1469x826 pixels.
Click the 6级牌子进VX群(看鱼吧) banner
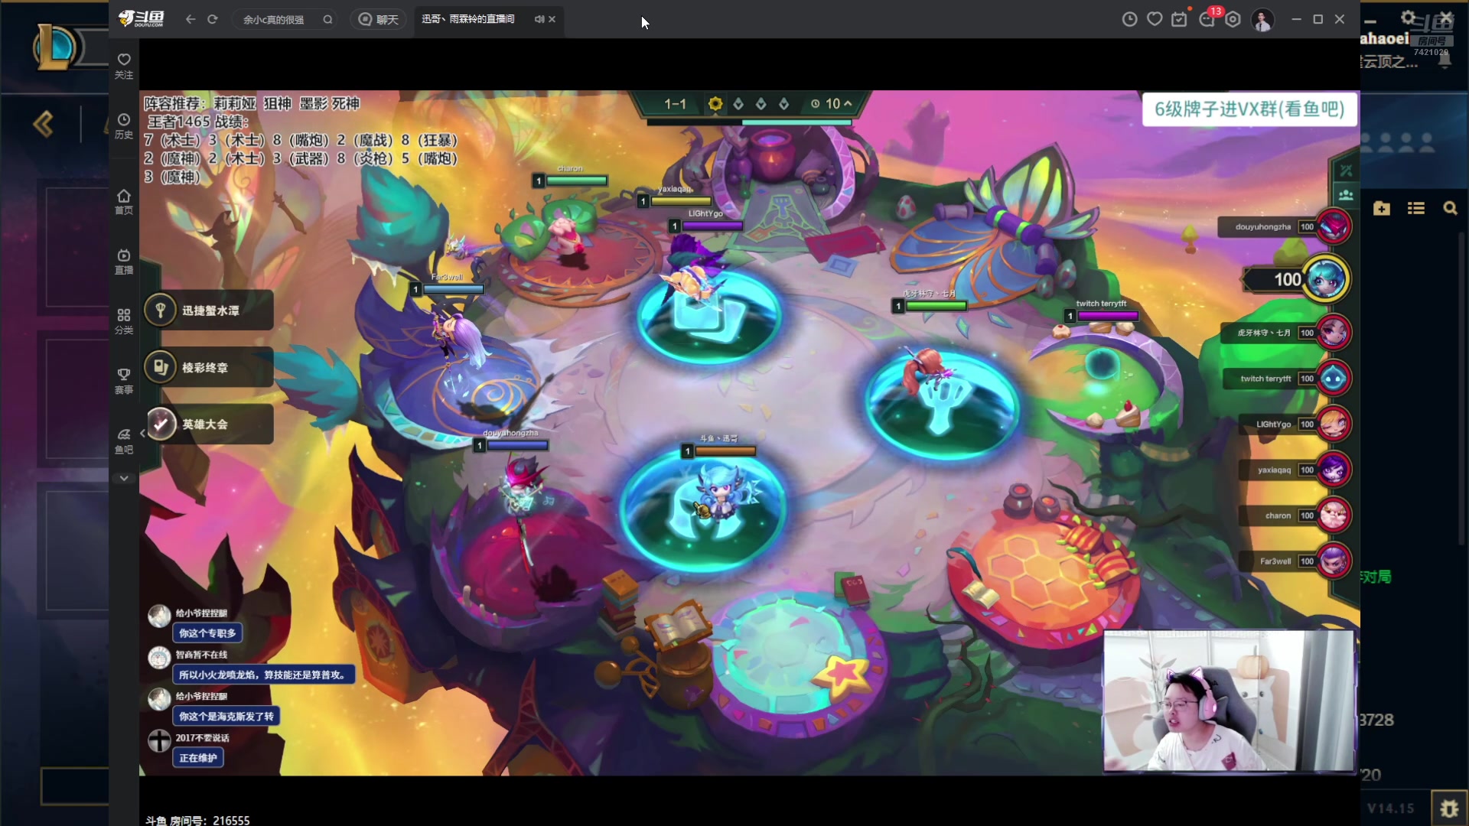pos(1249,109)
